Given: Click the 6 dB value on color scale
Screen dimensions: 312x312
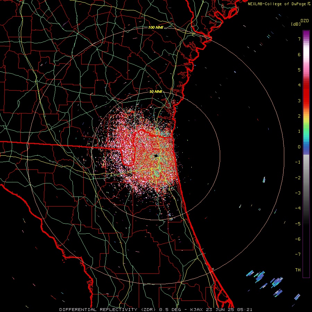Looking at the screenshot, I should [299, 54].
